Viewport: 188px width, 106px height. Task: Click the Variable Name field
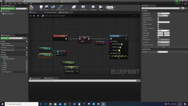(163, 13)
